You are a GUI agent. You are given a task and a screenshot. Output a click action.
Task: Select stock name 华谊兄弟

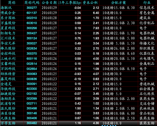point(8,43)
